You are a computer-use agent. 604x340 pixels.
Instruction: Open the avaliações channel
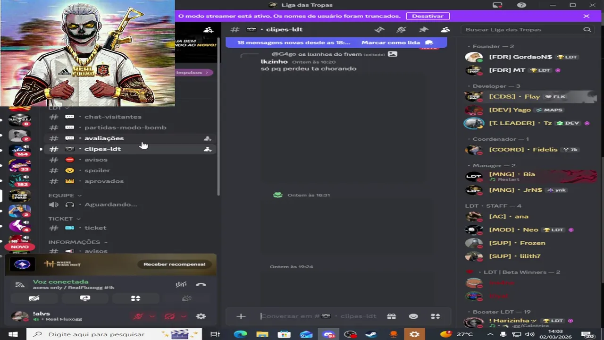(130, 138)
